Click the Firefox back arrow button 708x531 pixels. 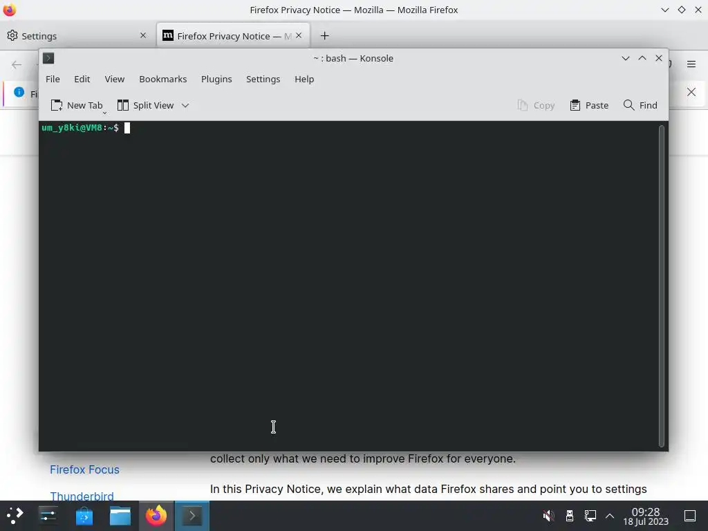17,64
